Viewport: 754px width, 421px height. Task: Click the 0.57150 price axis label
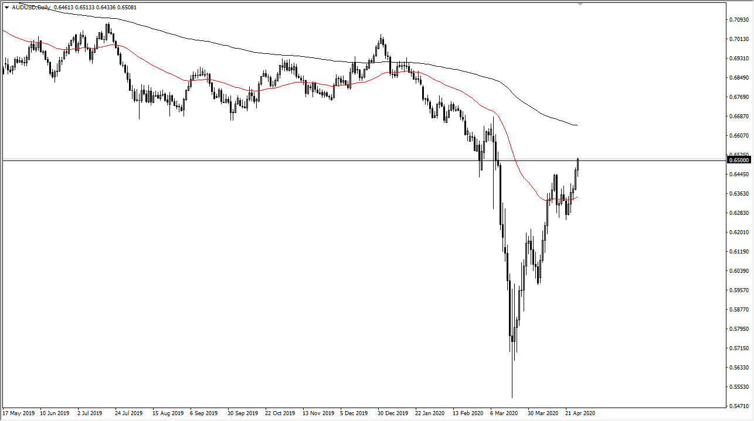pyautogui.click(x=739, y=348)
